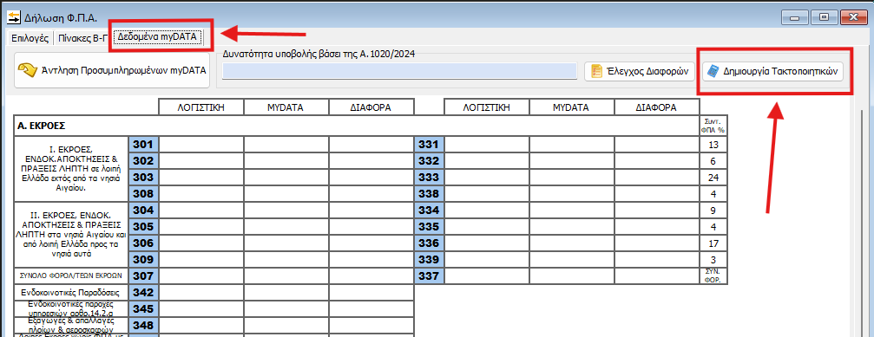Click the MYDATA cell for code 337
Image resolution: width=874 pixels, height=337 pixels.
click(572, 275)
